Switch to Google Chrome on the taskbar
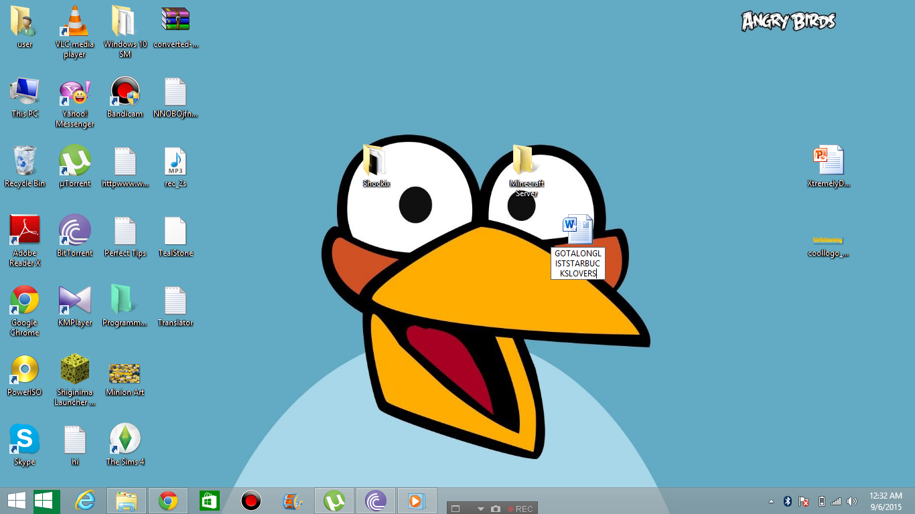This screenshot has height=514, width=915. coord(167,501)
